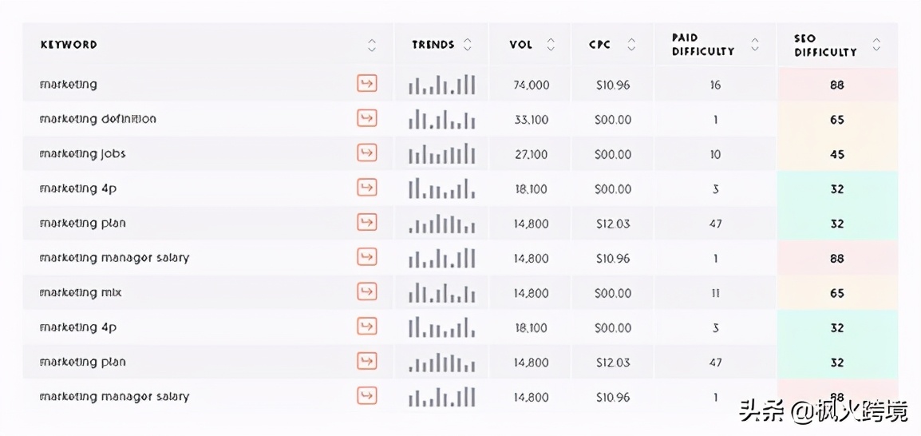This screenshot has height=436, width=921.
Task: Sort by SEO Difficulty column arrows
Action: pos(876,45)
